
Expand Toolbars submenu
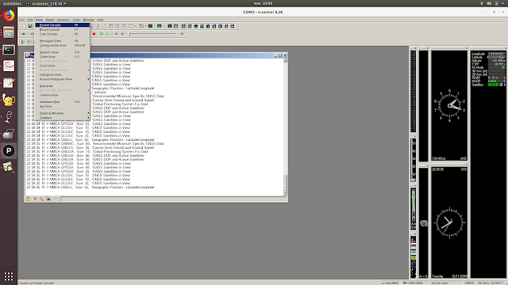[x=62, y=118]
